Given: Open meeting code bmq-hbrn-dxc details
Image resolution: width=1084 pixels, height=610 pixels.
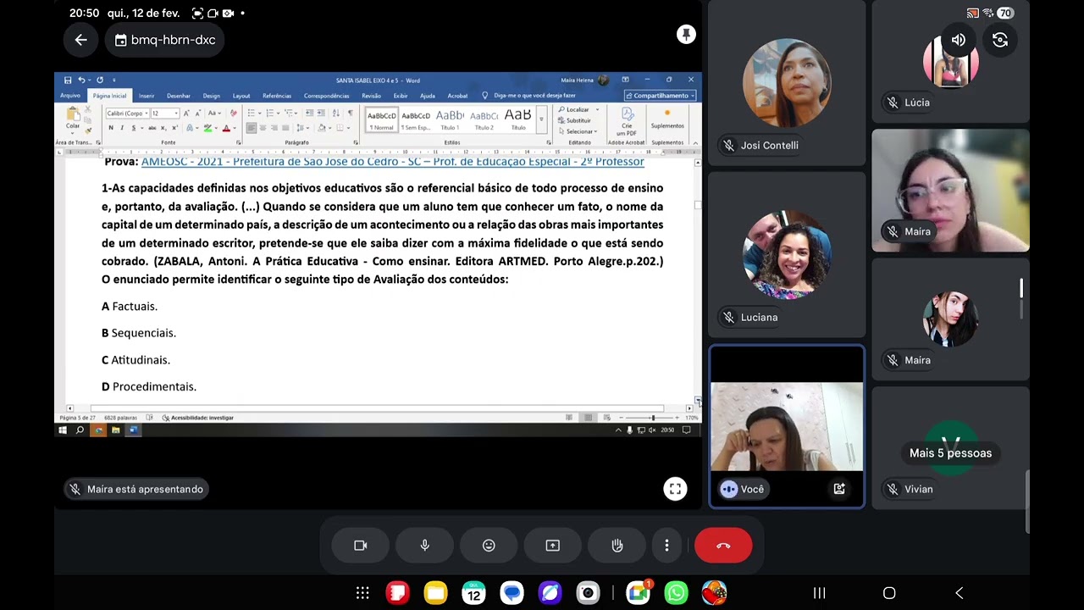Looking at the screenshot, I should (x=164, y=40).
